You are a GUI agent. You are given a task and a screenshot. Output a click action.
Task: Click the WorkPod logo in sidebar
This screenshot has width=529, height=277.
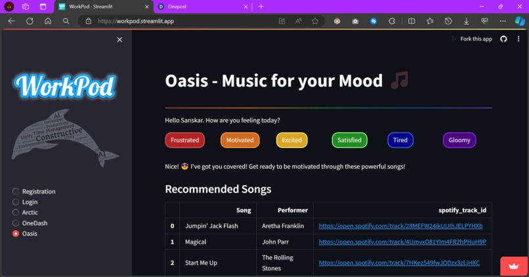click(65, 86)
